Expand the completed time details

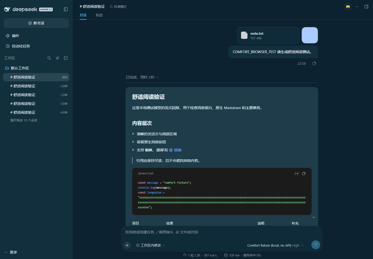pyautogui.click(x=142, y=77)
